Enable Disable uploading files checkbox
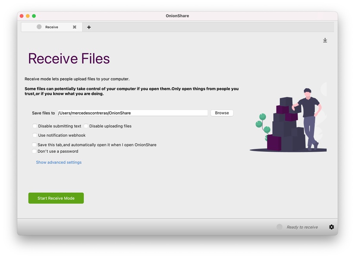Image resolution: width=355 pixels, height=258 pixels. [x=86, y=126]
